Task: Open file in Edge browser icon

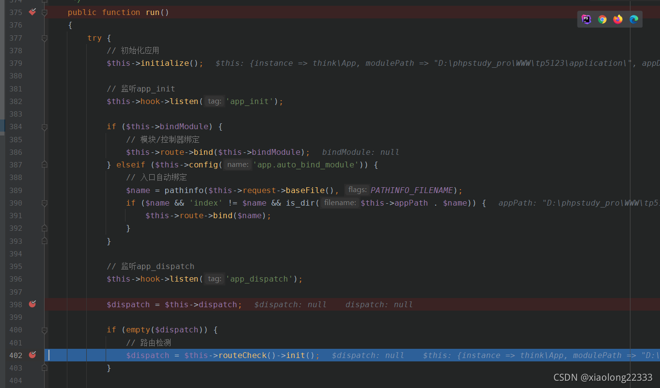Action: click(634, 19)
